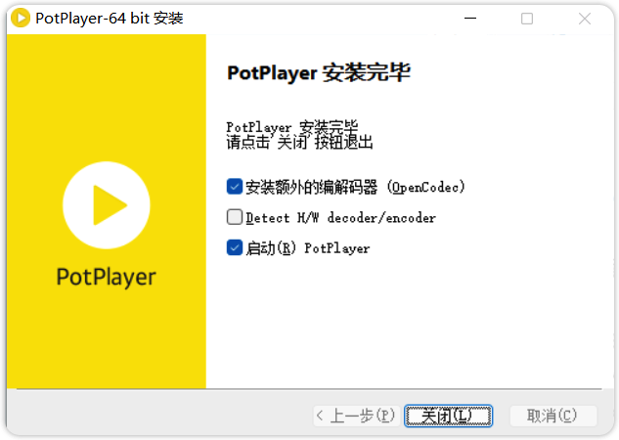Uncheck the OpenCodec extra codecs checkbox

[235, 186]
